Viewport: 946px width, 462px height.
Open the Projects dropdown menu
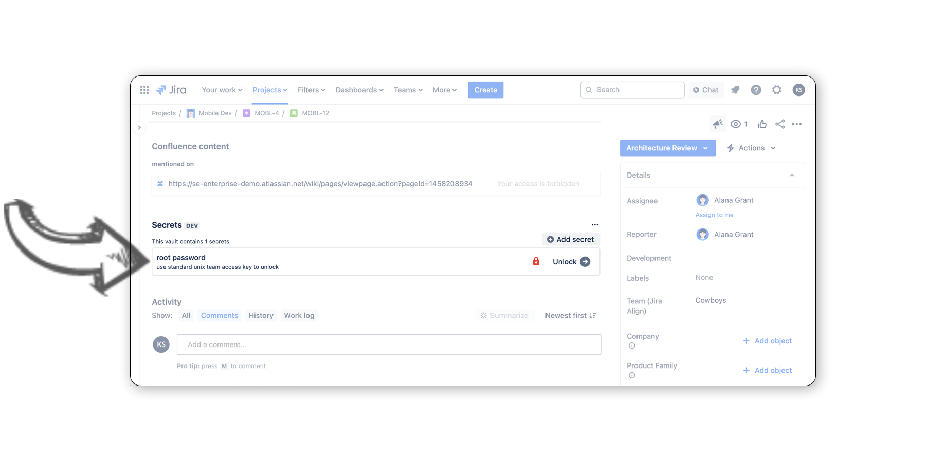[270, 90]
